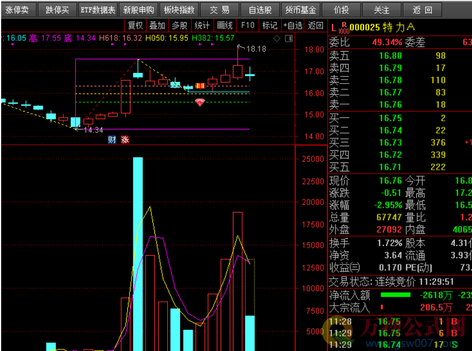Screen dimensions: 472x351
Task: Click the H382: 15.57 indicator label
Action: (x=213, y=38)
